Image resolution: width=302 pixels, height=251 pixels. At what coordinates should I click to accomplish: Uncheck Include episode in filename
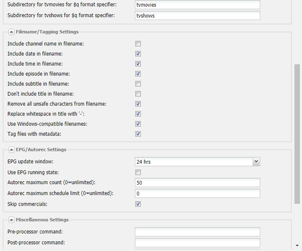tap(138, 74)
